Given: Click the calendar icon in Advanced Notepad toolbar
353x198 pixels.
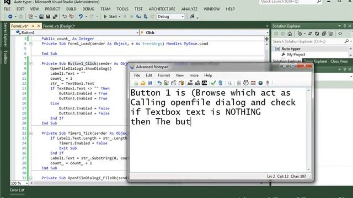Looking at the screenshot, I should tap(253, 83).
